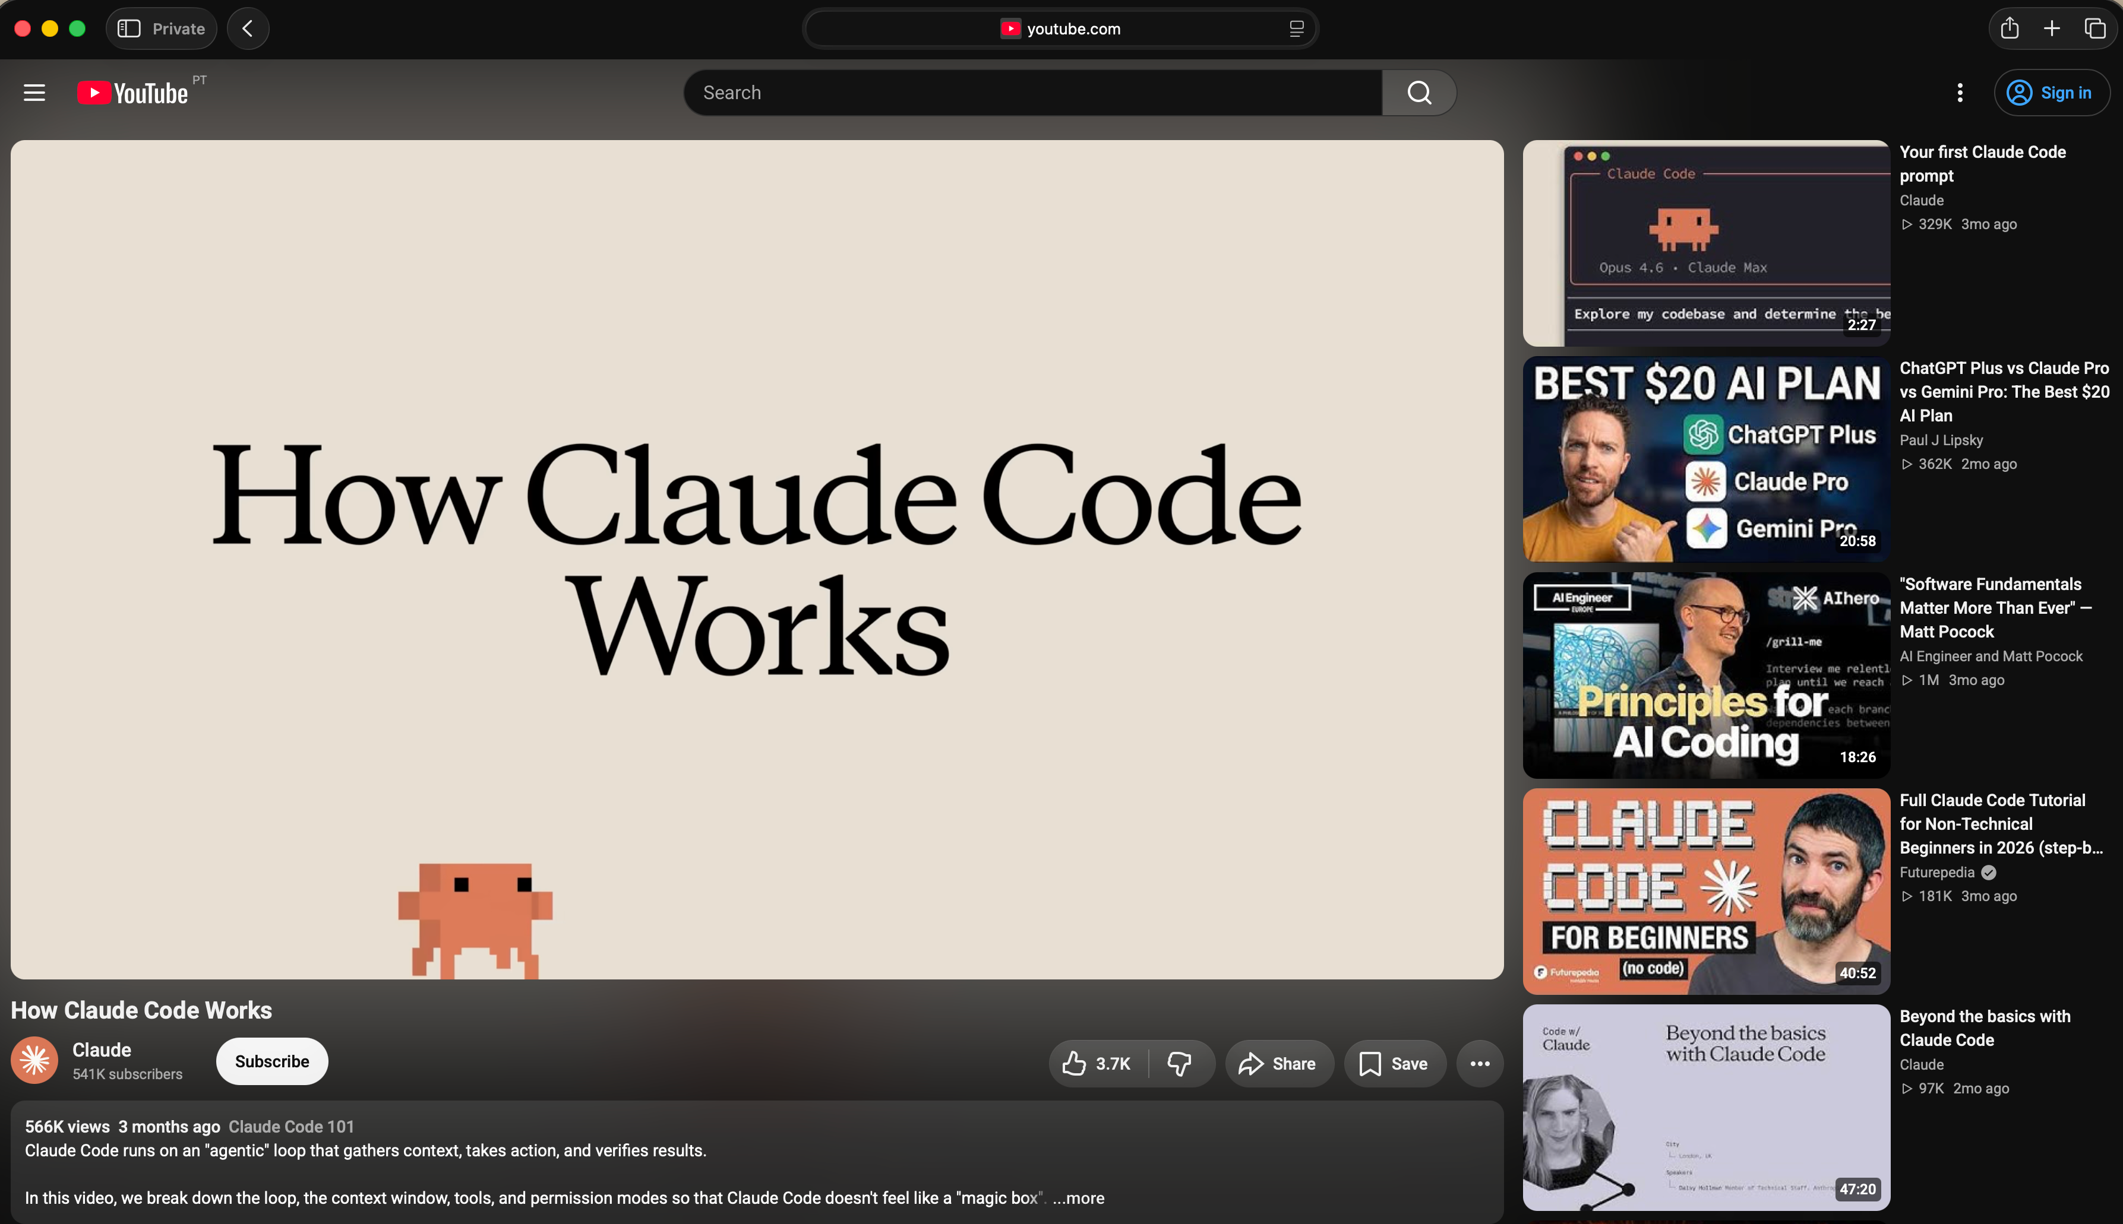Viewport: 2123px width, 1224px height.
Task: Go to YouTube home via logo
Action: point(133,93)
